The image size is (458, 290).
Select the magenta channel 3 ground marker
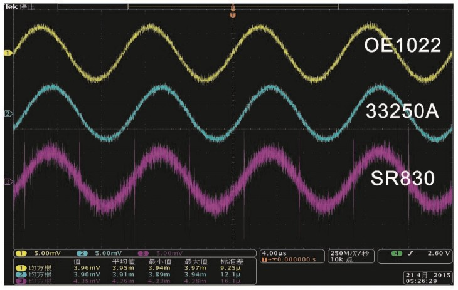(8, 182)
